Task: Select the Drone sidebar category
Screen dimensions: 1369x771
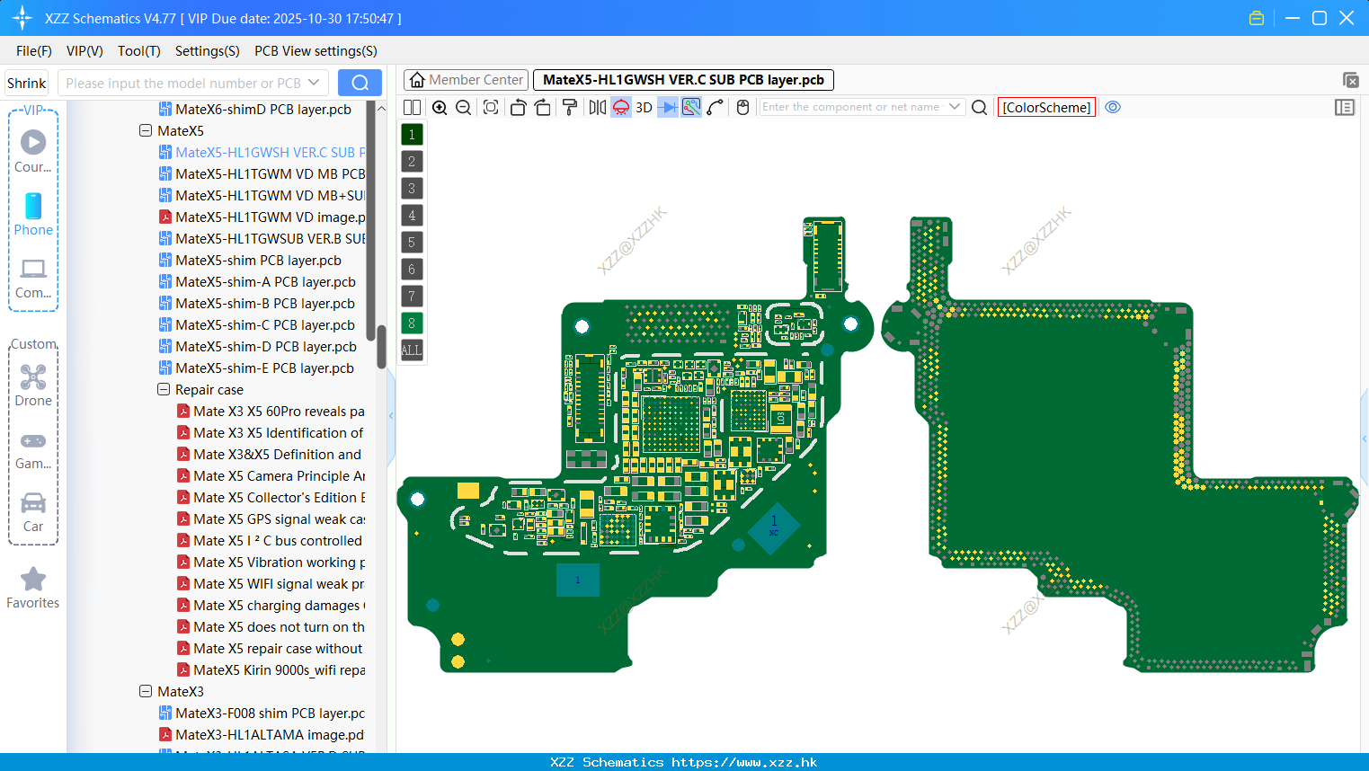Action: tap(33, 385)
